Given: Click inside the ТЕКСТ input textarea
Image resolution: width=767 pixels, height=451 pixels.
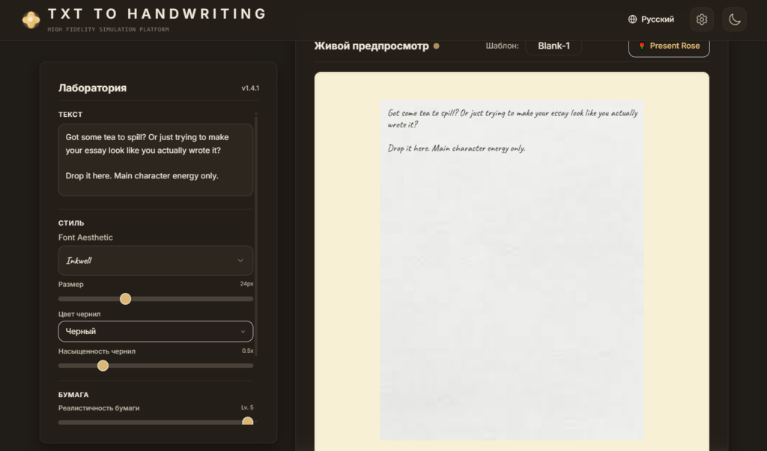Looking at the screenshot, I should (156, 160).
